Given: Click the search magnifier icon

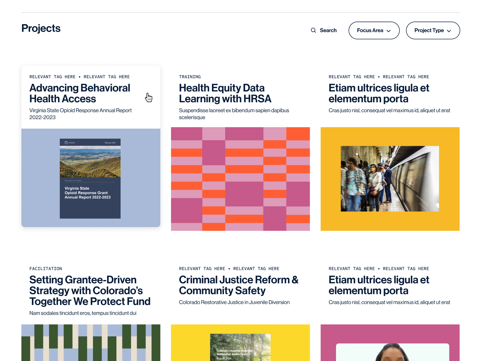Looking at the screenshot, I should [x=313, y=30].
